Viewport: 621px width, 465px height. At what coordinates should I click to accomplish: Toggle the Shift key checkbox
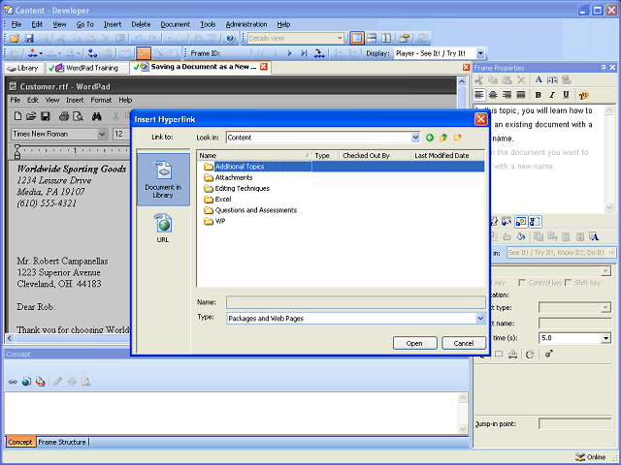click(x=569, y=283)
